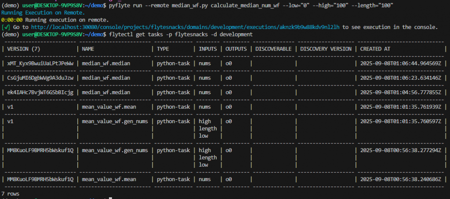
Task: Click 'low' input in MM8KuoLF9BMRH5bWskuf1Q gen_nums row
Action: (203, 165)
